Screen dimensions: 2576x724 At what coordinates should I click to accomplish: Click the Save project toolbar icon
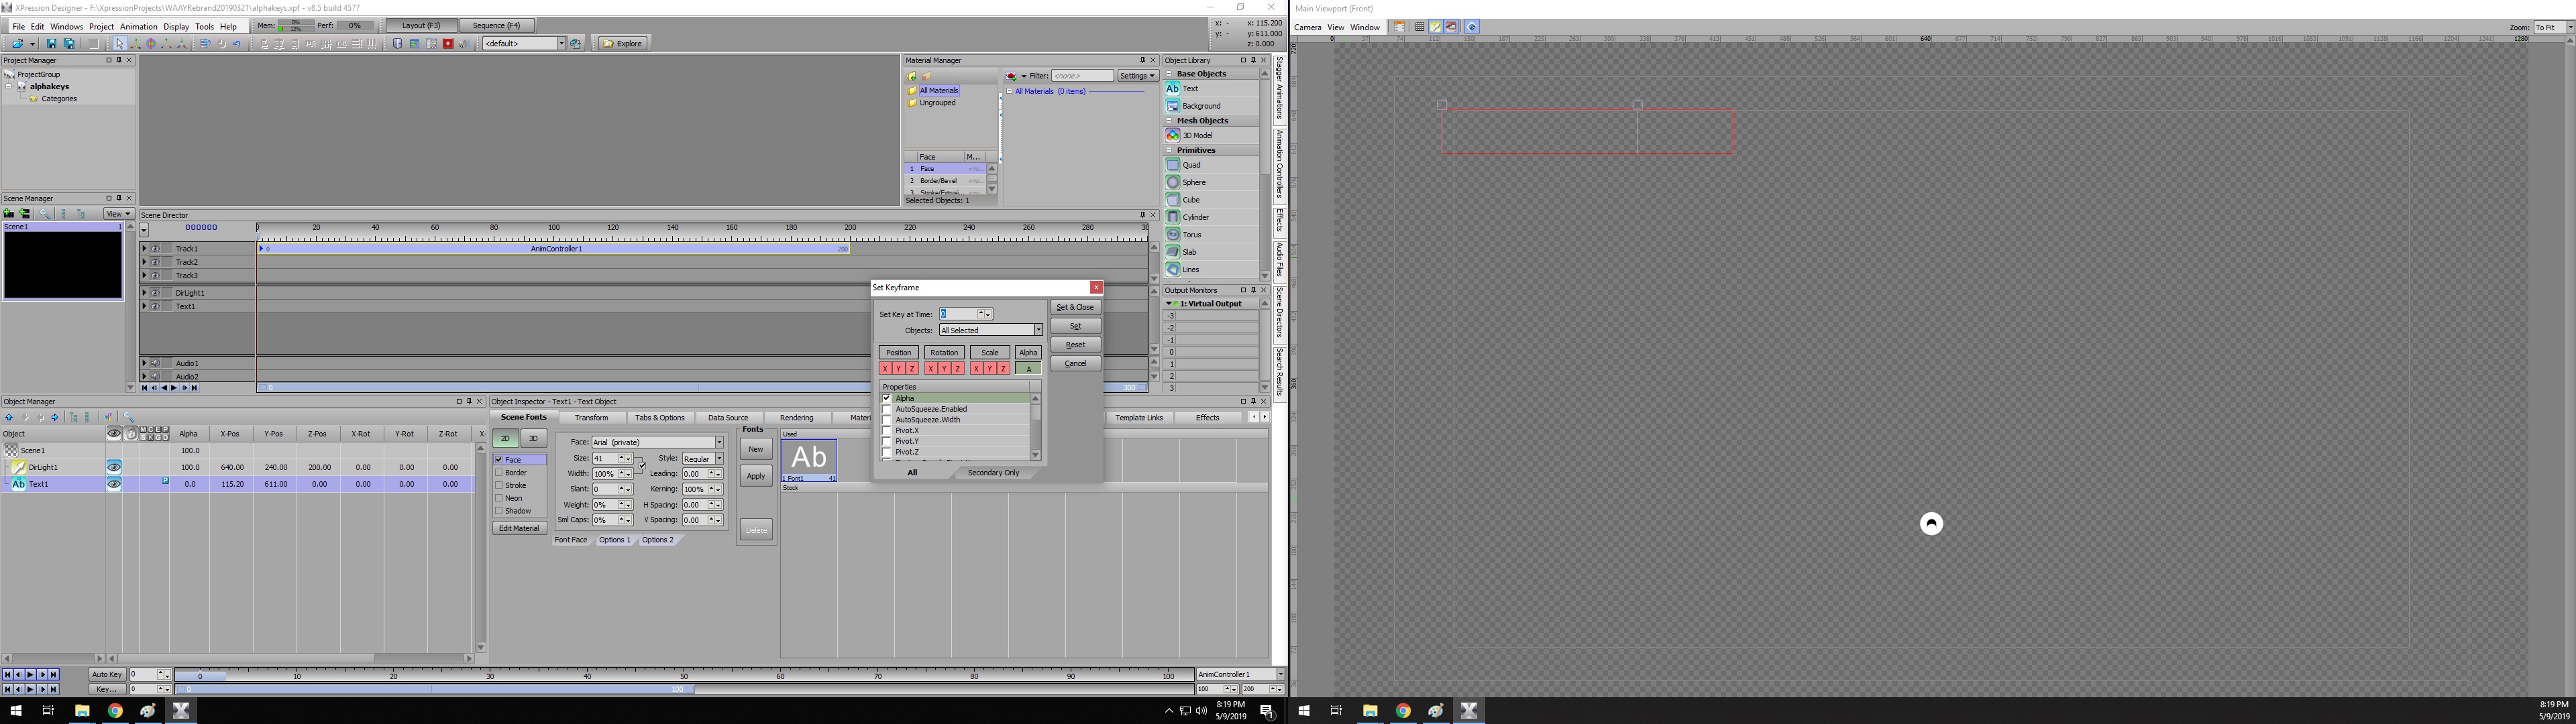click(x=52, y=44)
